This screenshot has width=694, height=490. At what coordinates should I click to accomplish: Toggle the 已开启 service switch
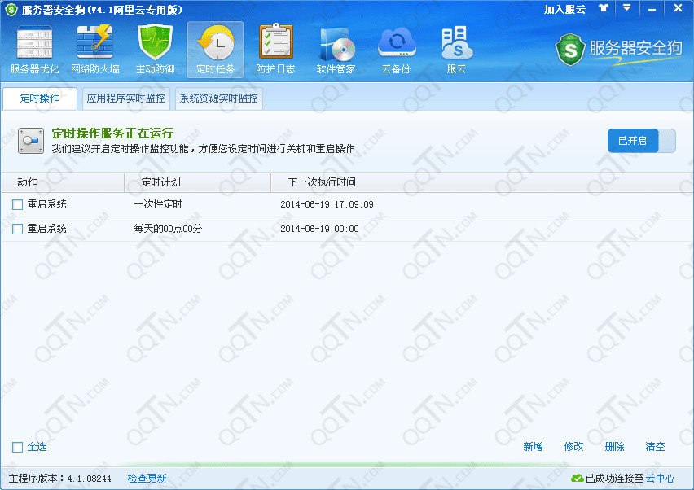(642, 141)
